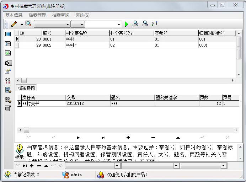The image size is (246, 182).
Task: Open the second bottom bar combo box
Action: (176, 166)
